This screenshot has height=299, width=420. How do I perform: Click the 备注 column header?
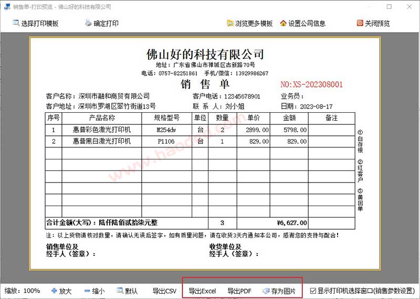332,118
